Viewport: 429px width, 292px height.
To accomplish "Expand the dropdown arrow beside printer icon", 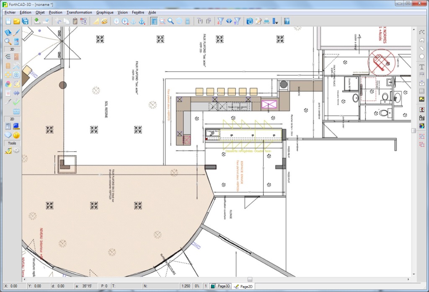I will (x=276, y=21).
